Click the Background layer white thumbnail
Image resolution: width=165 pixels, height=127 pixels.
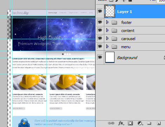coord(110,57)
